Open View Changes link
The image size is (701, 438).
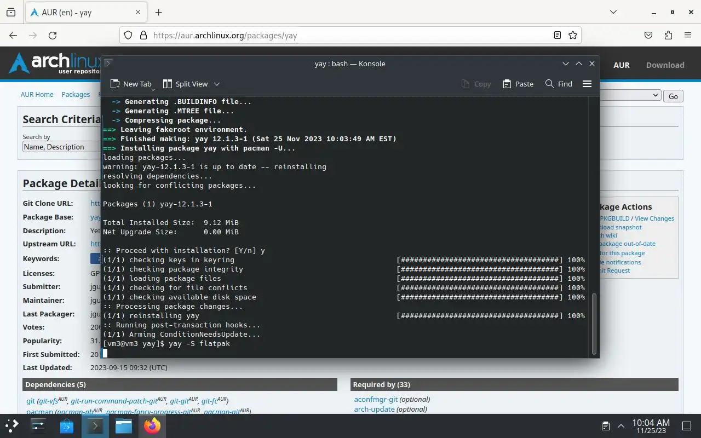[654, 218]
